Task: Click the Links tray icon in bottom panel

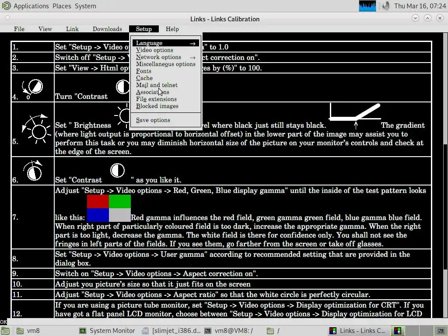Action: coord(397,331)
